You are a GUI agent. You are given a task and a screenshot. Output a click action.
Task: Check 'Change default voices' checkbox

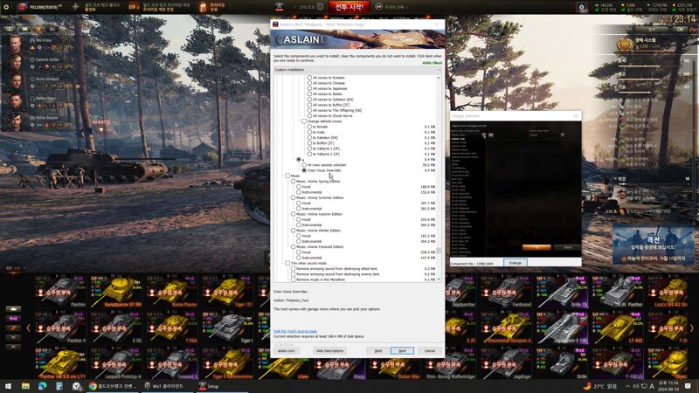(x=304, y=121)
